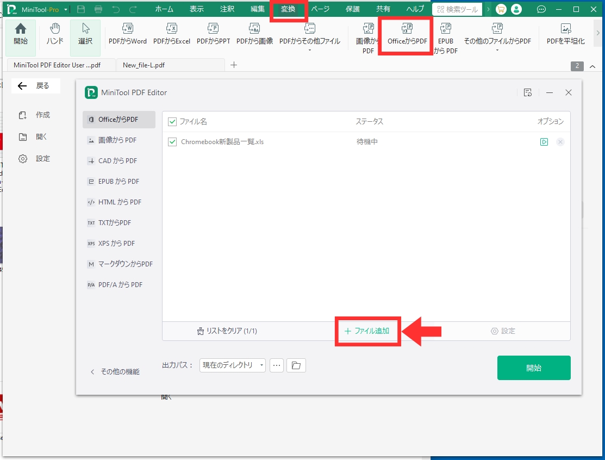Viewport: 605px width, 460px height.
Task: Go back to その他の機能
Action: 115,371
